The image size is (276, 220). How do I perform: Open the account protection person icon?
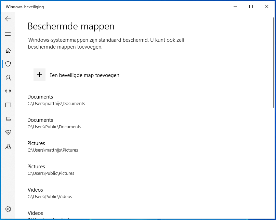point(8,78)
